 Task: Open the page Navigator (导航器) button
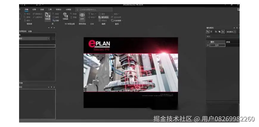(x=48, y=16)
